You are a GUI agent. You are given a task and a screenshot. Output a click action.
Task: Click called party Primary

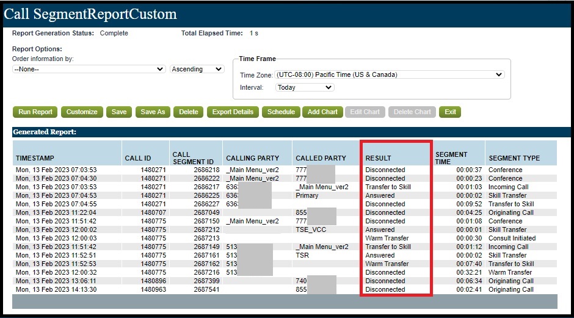(x=307, y=195)
